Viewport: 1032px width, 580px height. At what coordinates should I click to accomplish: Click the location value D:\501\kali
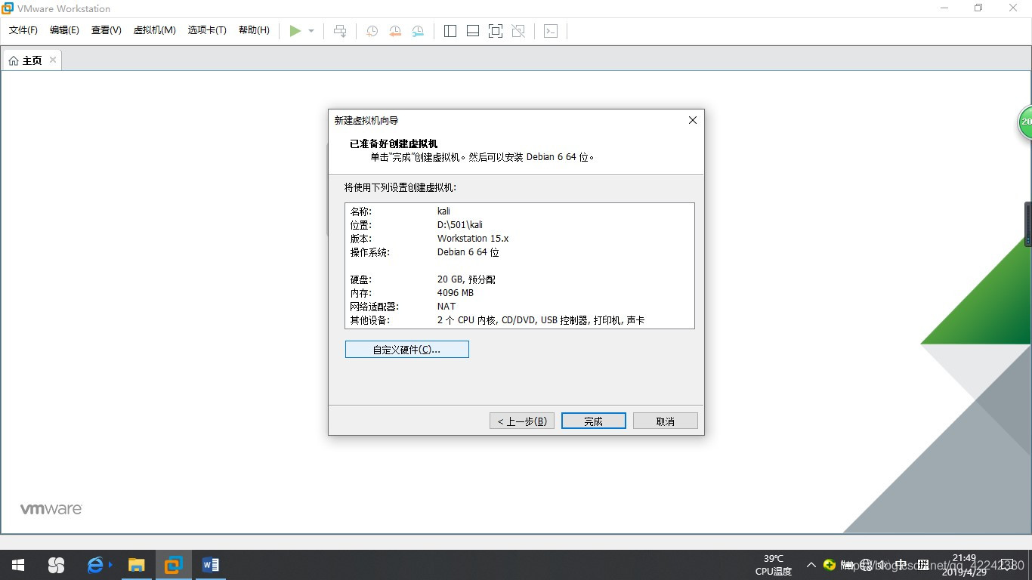(459, 225)
